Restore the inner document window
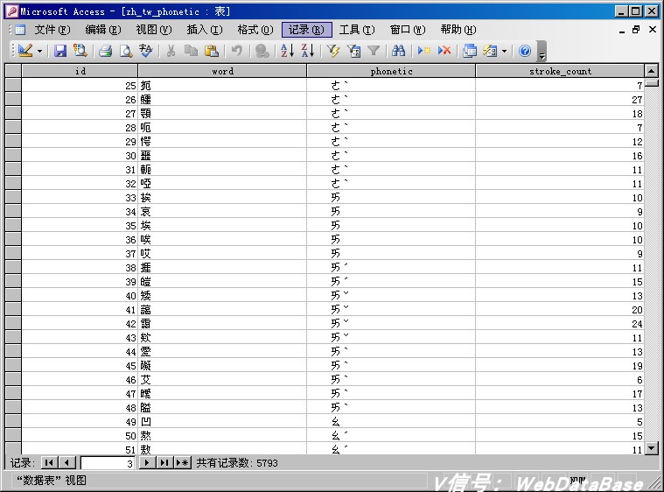 (636, 30)
